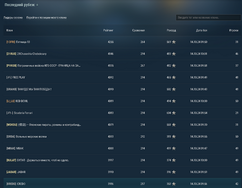Click the star icon next to record 483
Viewport: 242px width, 188px height.
pos(174,54)
